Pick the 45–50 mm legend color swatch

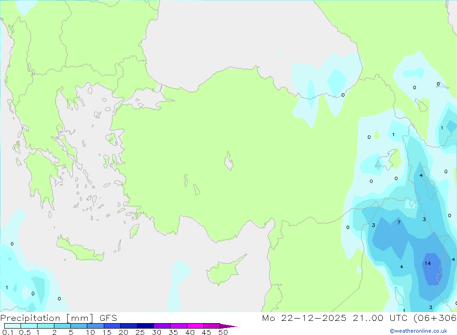(212, 326)
